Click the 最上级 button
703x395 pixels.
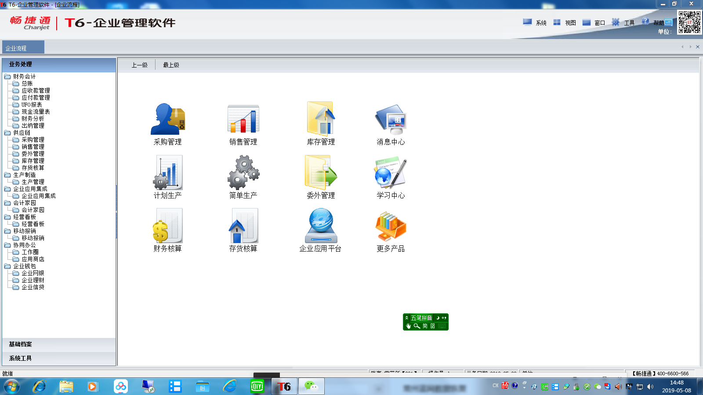tap(171, 65)
